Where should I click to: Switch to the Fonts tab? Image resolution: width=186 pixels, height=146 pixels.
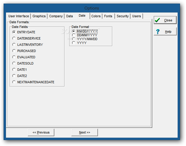coord(108,16)
